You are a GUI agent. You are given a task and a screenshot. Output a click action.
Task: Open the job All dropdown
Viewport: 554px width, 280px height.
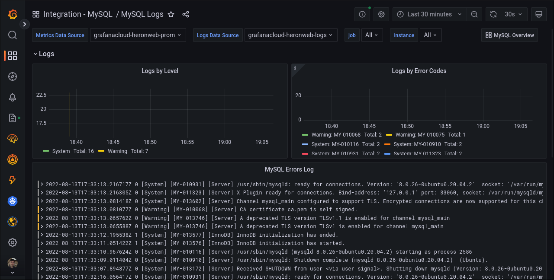click(x=372, y=35)
